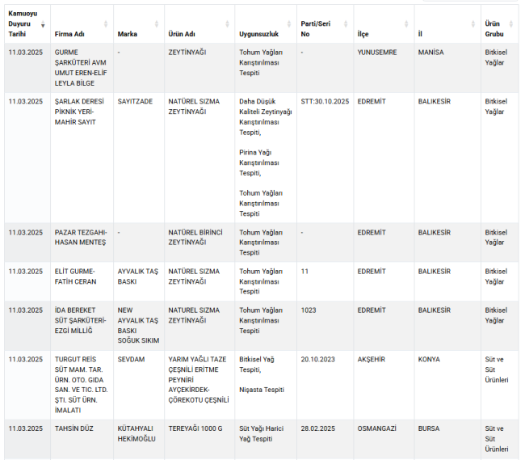Select the STT:30.10.2025 batch cell

click(325, 102)
